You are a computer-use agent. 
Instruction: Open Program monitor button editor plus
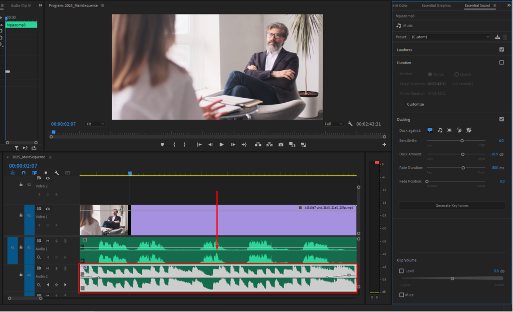(x=384, y=145)
